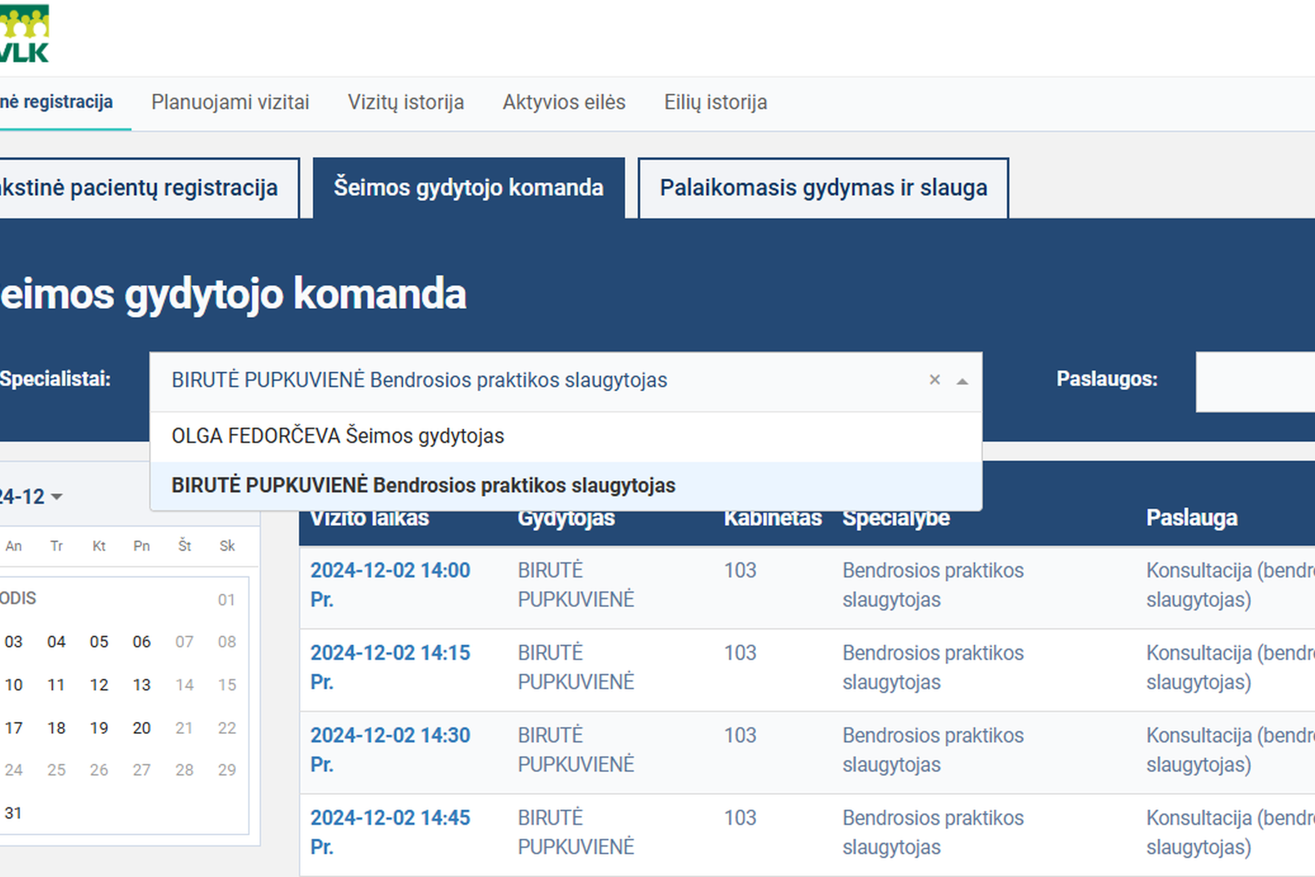Select OLGA FEDORČEVA Šeimos gydytojas option
The image size is (1315, 877).
(566, 436)
